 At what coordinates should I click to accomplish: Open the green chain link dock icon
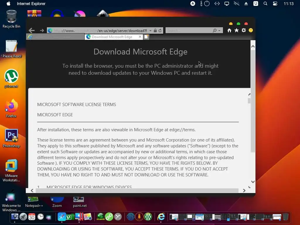pos(109,217)
